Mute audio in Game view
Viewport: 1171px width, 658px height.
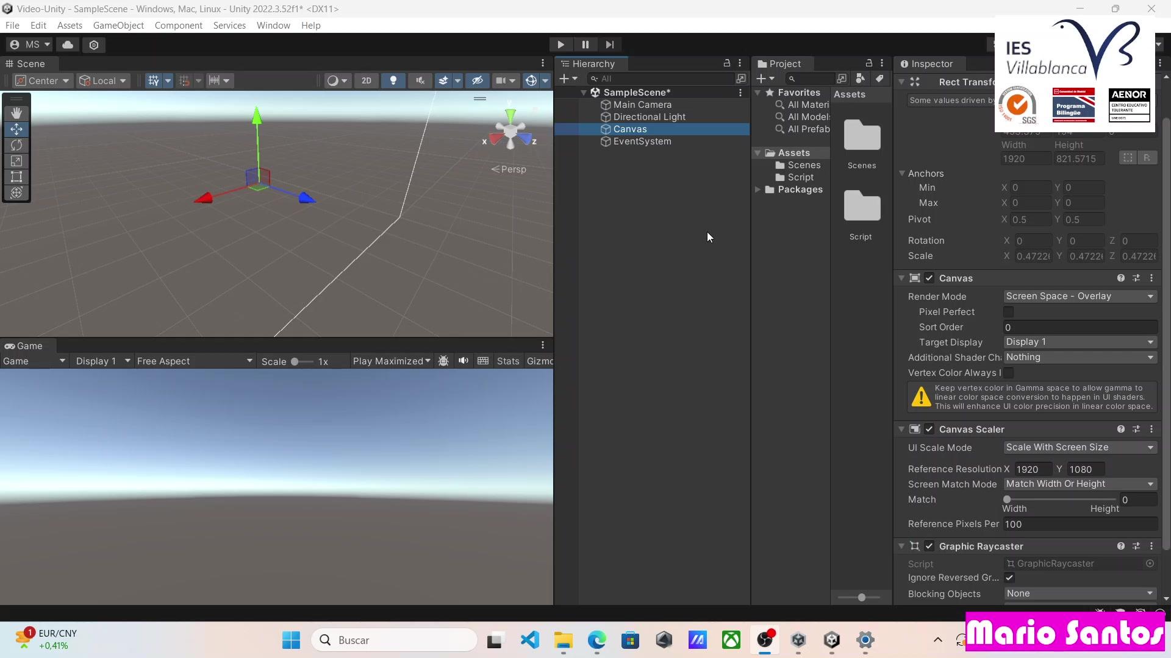click(464, 361)
